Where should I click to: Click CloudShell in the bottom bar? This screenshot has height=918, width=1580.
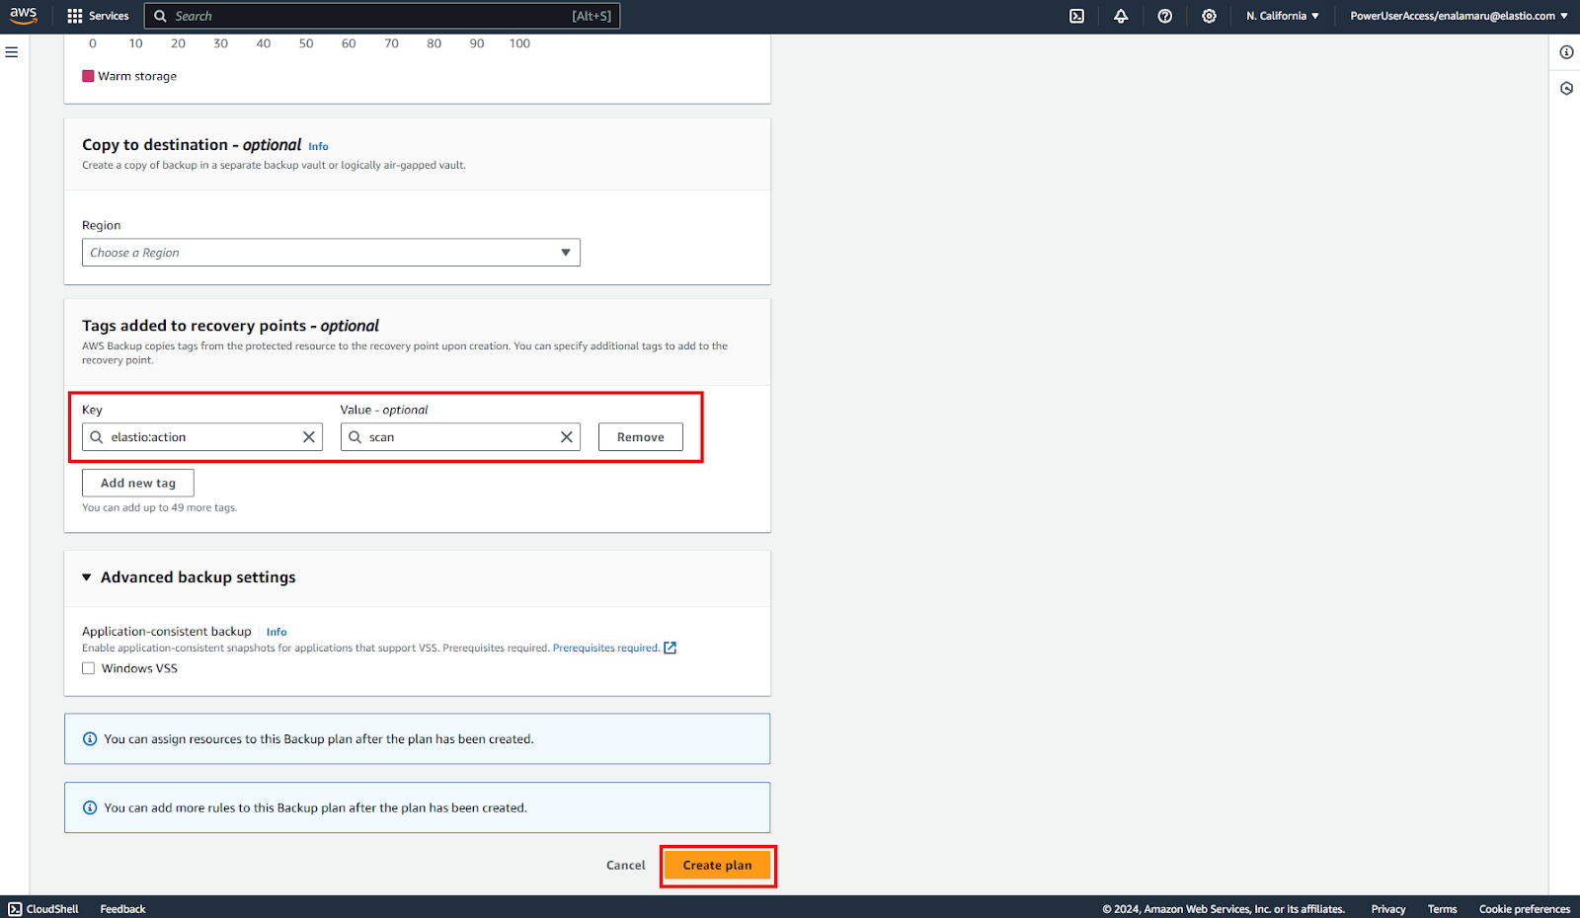click(x=43, y=909)
